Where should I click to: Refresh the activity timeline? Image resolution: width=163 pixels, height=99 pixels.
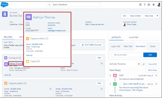tap(144, 64)
